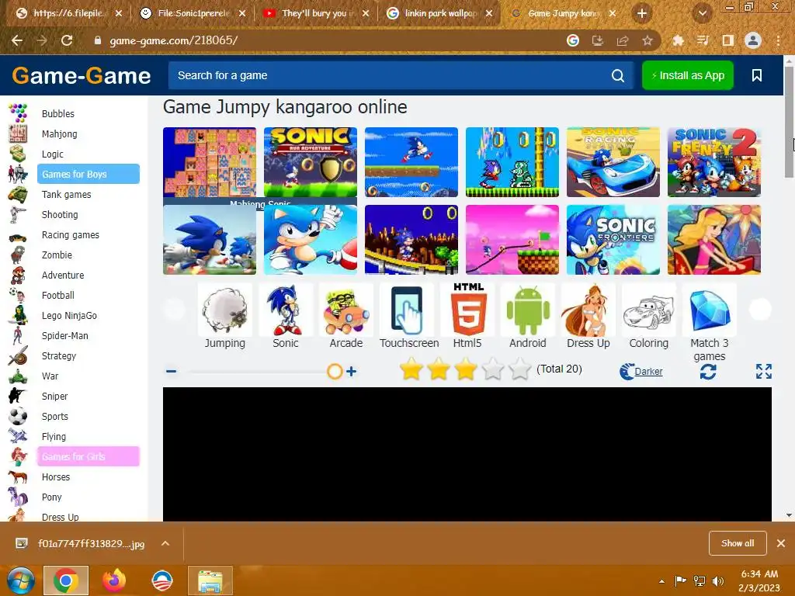Select Games for Boys in sidebar

[89, 174]
